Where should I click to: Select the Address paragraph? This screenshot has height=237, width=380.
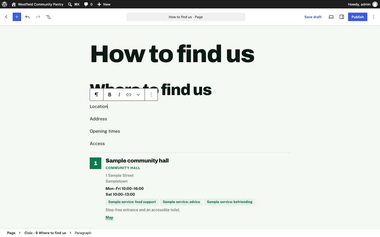98,119
